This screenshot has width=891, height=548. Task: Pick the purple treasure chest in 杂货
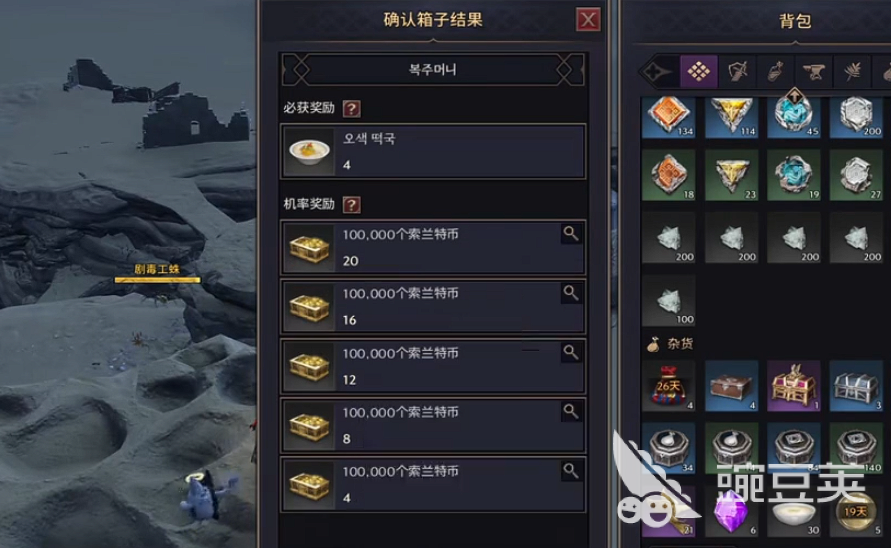[x=794, y=386]
